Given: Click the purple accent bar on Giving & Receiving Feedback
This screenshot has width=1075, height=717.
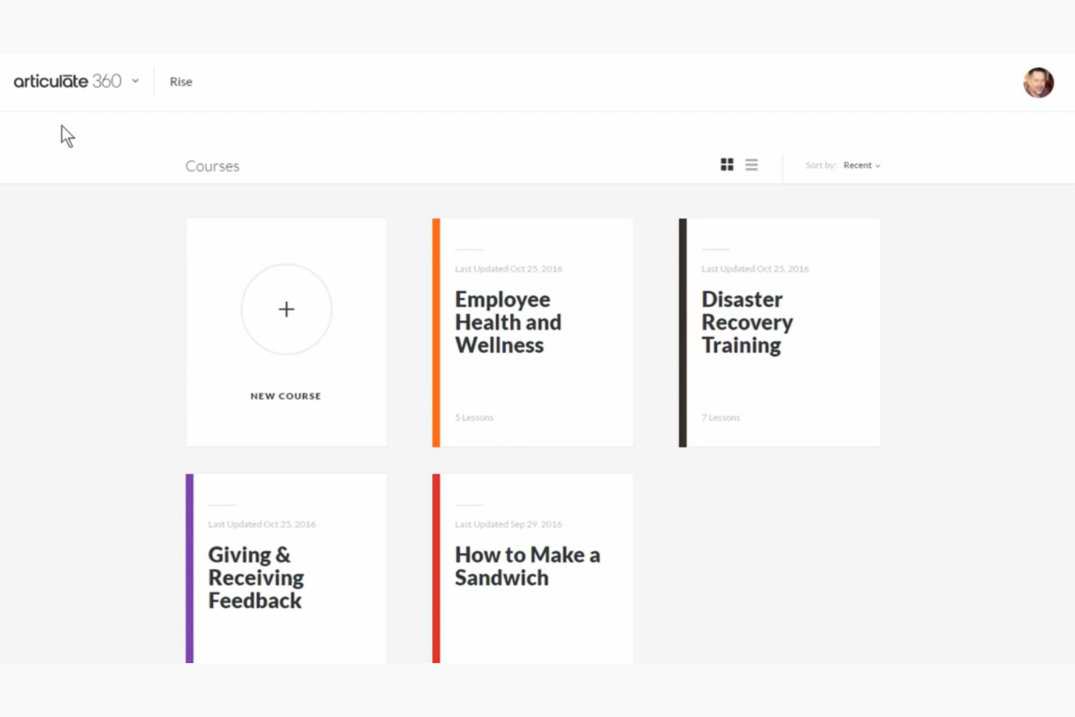Looking at the screenshot, I should point(190,568).
